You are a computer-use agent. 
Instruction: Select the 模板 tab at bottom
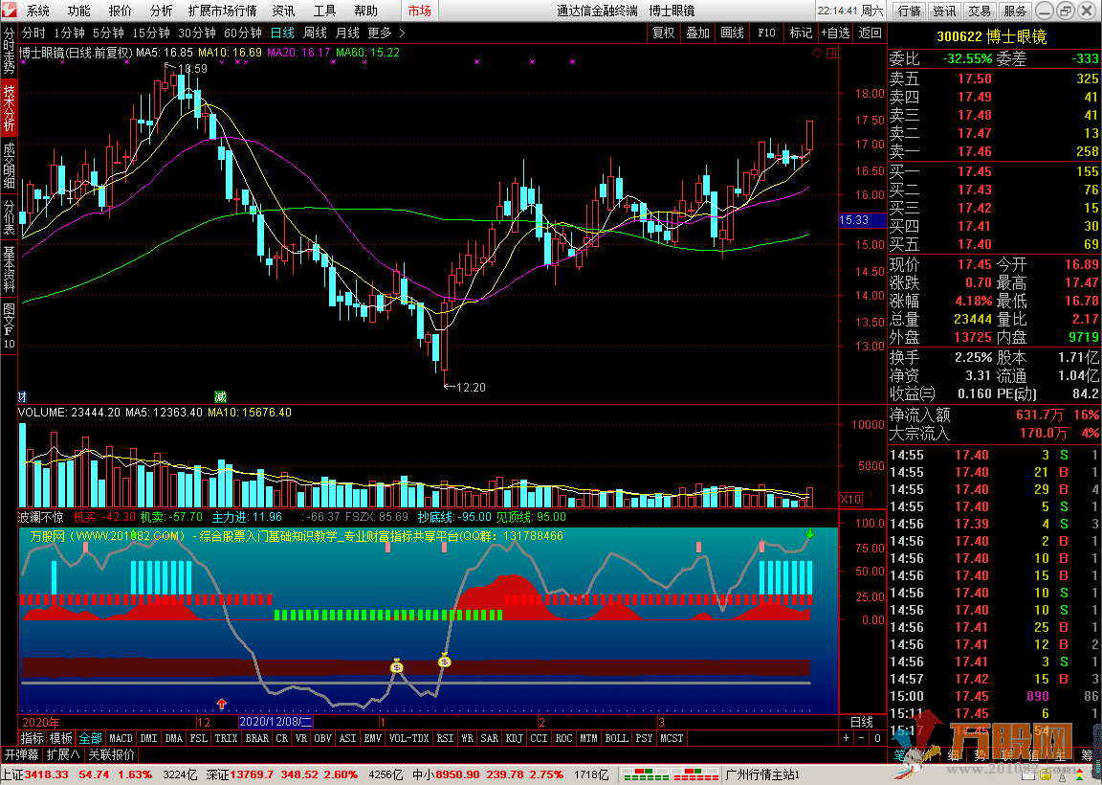pos(60,739)
